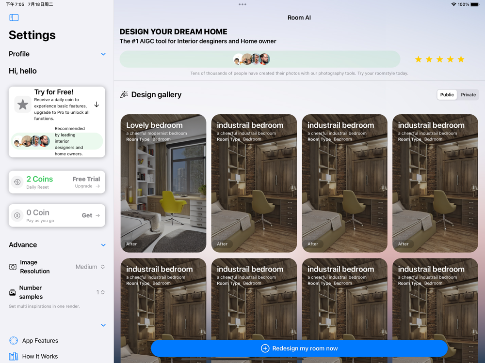Switch gallery to Private
Screen dimensions: 485x363
[x=469, y=95]
